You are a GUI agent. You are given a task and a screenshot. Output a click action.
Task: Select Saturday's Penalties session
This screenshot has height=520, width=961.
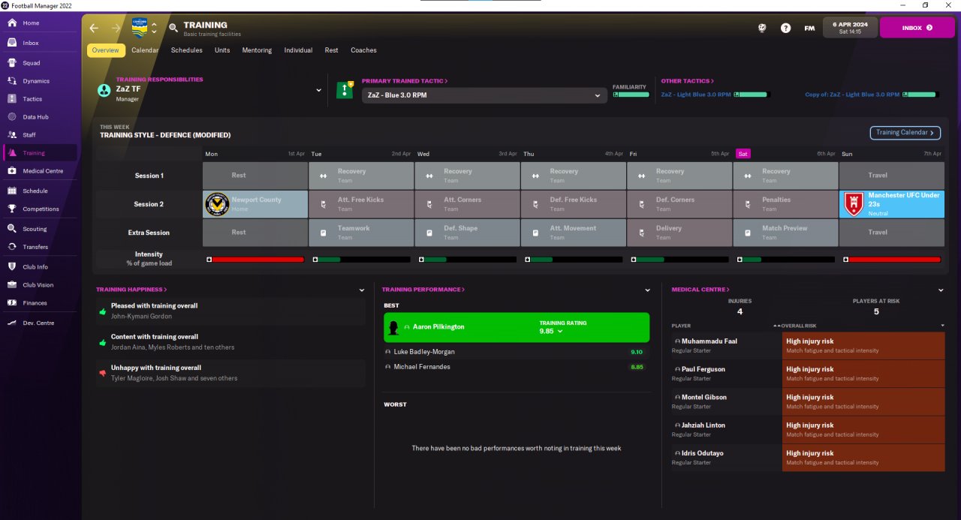(x=785, y=204)
